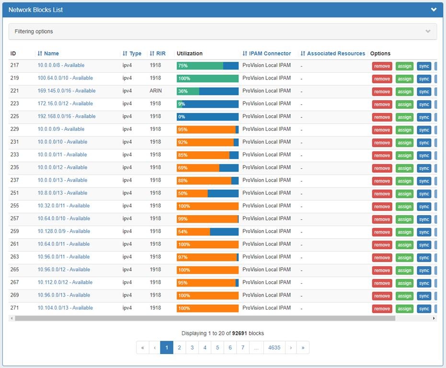Image resolution: width=446 pixels, height=368 pixels.
Task: Click the horizontal scrollbar under the table
Action: click(x=205, y=318)
